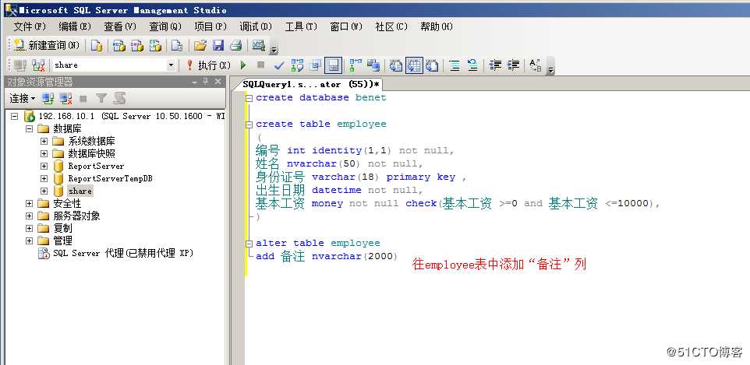The height and width of the screenshot is (365, 750).
Task: Start debugging with the green play arrow
Action: [243, 65]
